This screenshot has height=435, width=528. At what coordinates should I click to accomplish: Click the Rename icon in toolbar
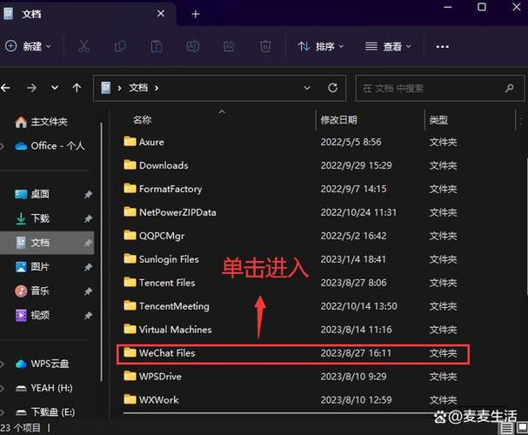[192, 46]
